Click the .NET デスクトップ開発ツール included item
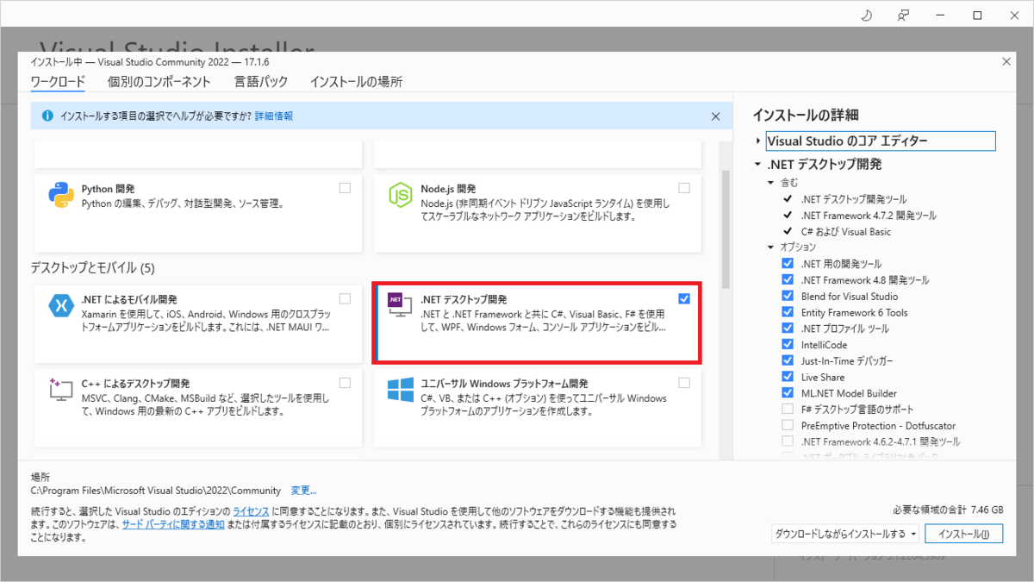1034x582 pixels. (x=853, y=199)
